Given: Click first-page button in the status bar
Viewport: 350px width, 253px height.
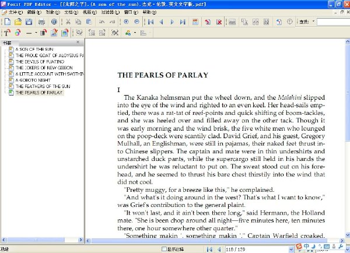Looking at the screenshot, I should (x=209, y=249).
